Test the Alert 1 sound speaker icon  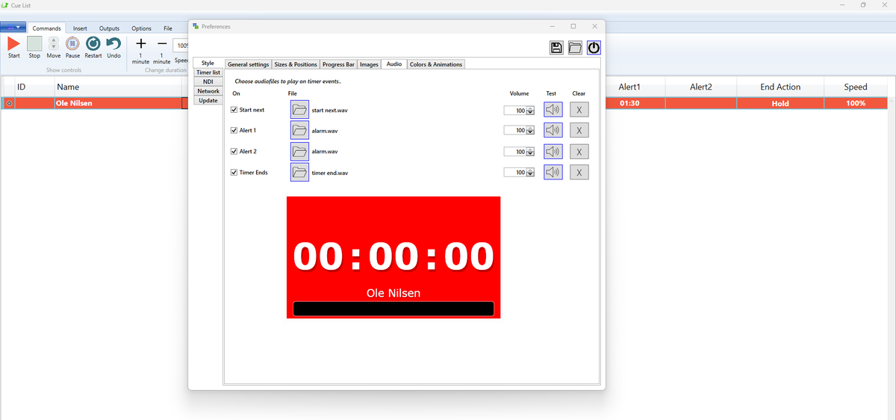point(553,130)
